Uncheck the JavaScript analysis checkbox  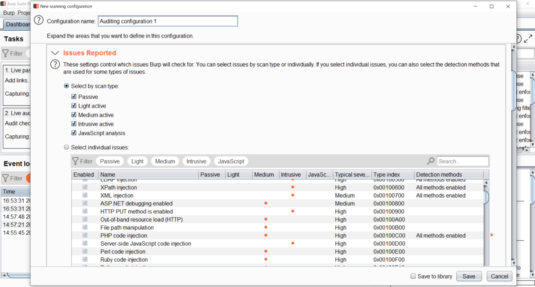[x=74, y=133]
